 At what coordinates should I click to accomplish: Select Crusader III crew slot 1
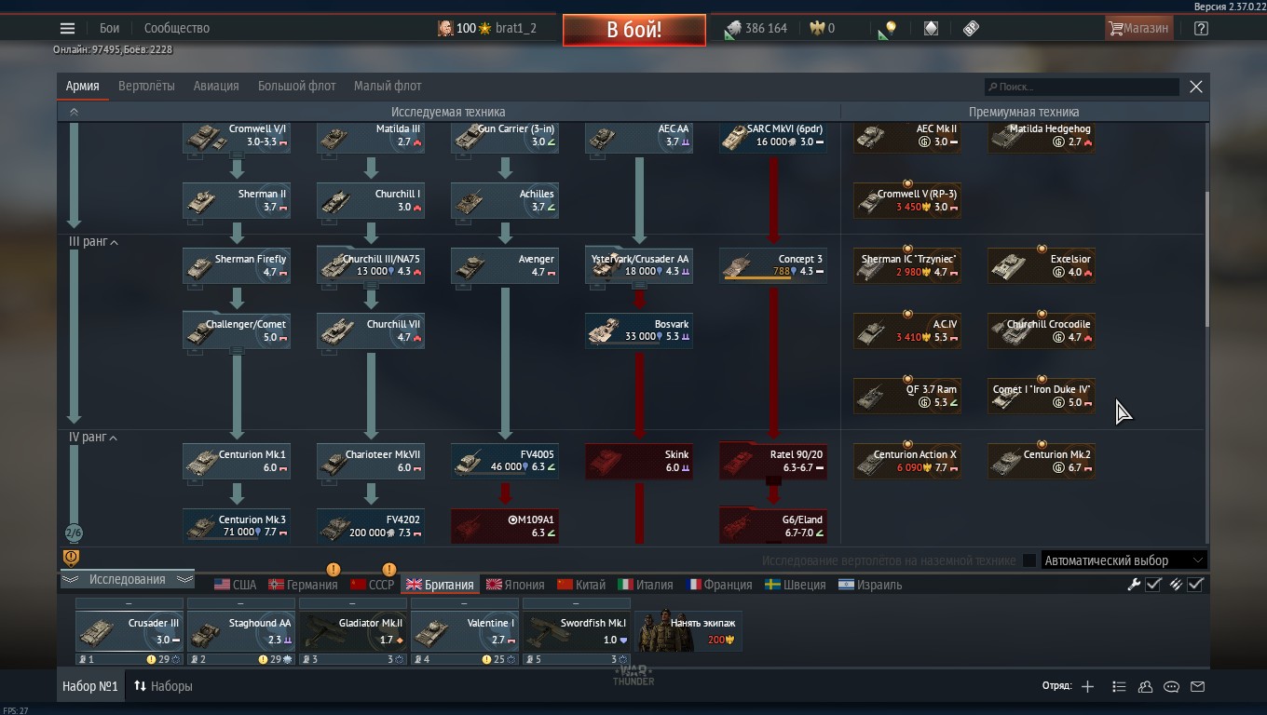[x=129, y=632]
